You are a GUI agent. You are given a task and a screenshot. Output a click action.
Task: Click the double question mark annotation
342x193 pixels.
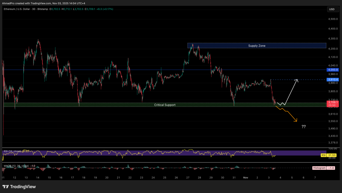coord(304,127)
